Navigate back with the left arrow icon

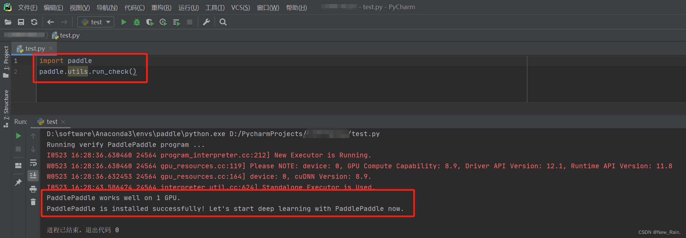point(50,22)
